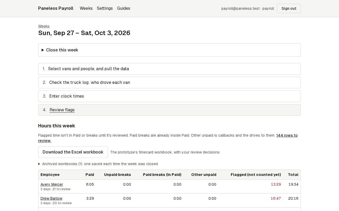Click the Sign out button

289,8
